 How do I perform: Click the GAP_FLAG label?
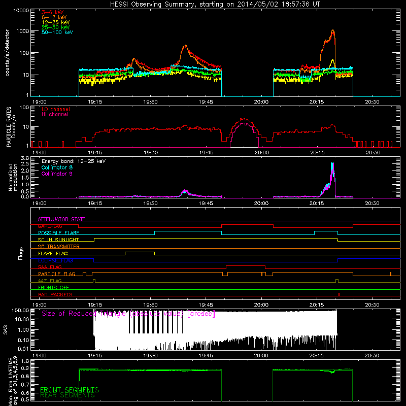[50, 226]
